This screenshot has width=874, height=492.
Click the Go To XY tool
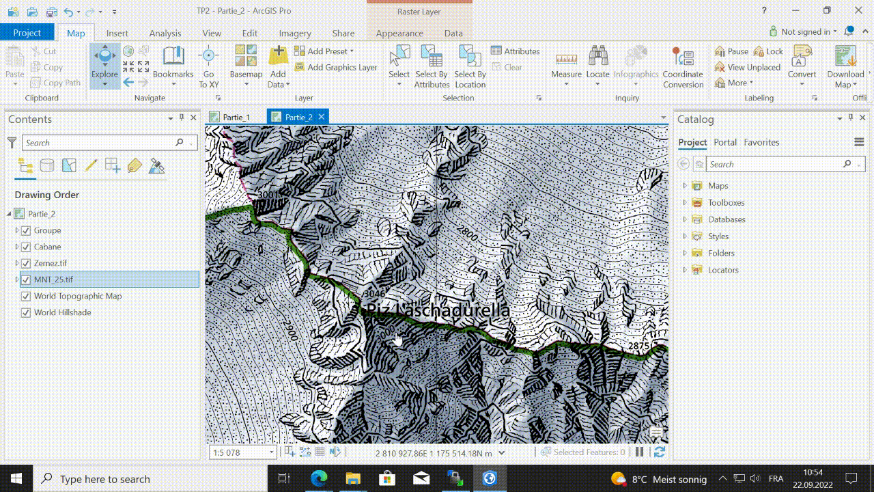tap(208, 58)
